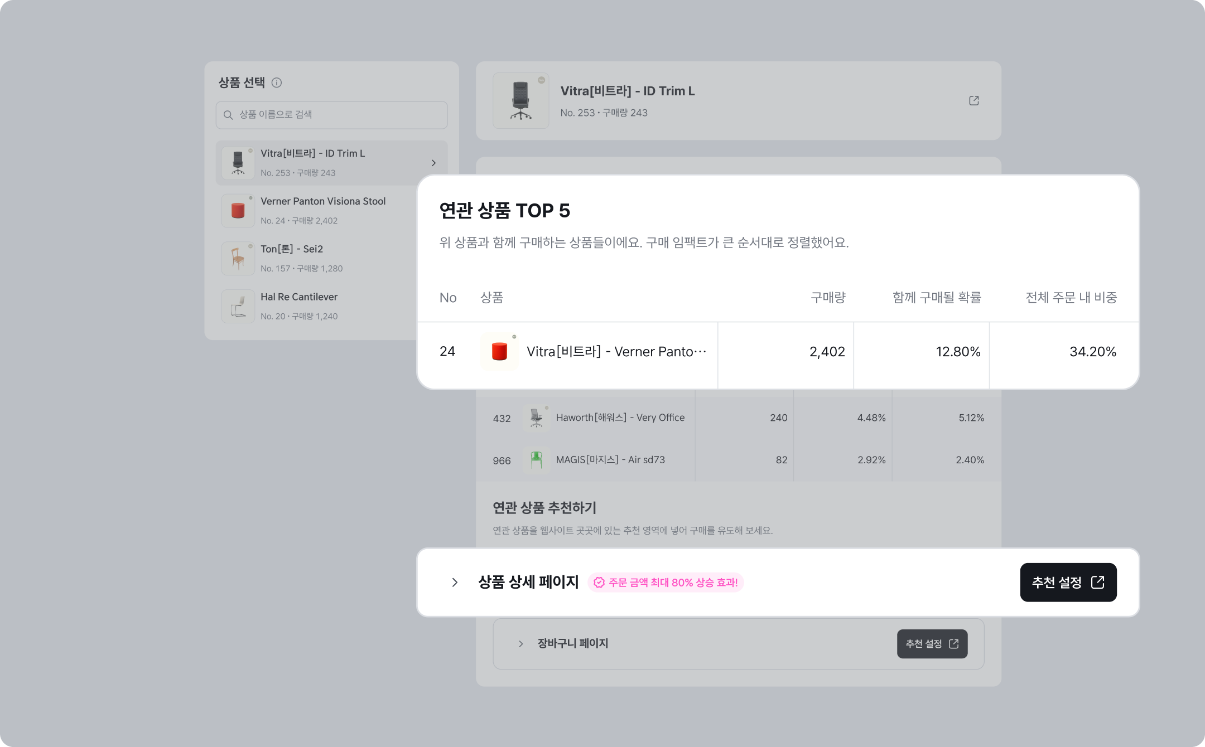Expand the 장바구니 페이지 section
The height and width of the screenshot is (747, 1205).
tap(520, 644)
